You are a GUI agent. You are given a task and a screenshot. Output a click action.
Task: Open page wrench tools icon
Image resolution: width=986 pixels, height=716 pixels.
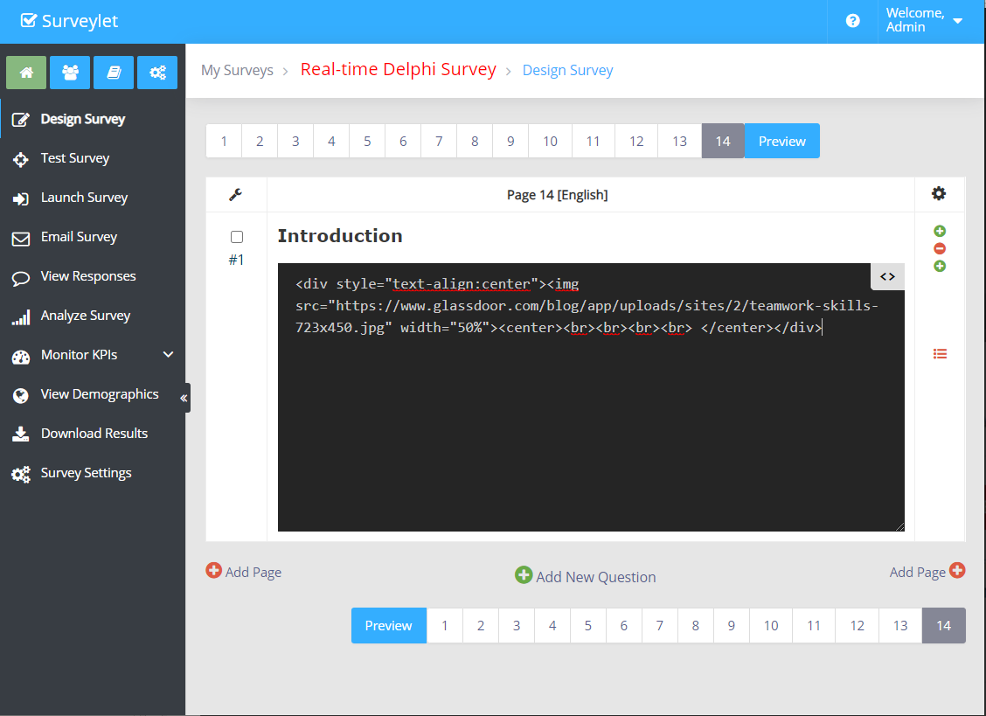[x=236, y=195]
